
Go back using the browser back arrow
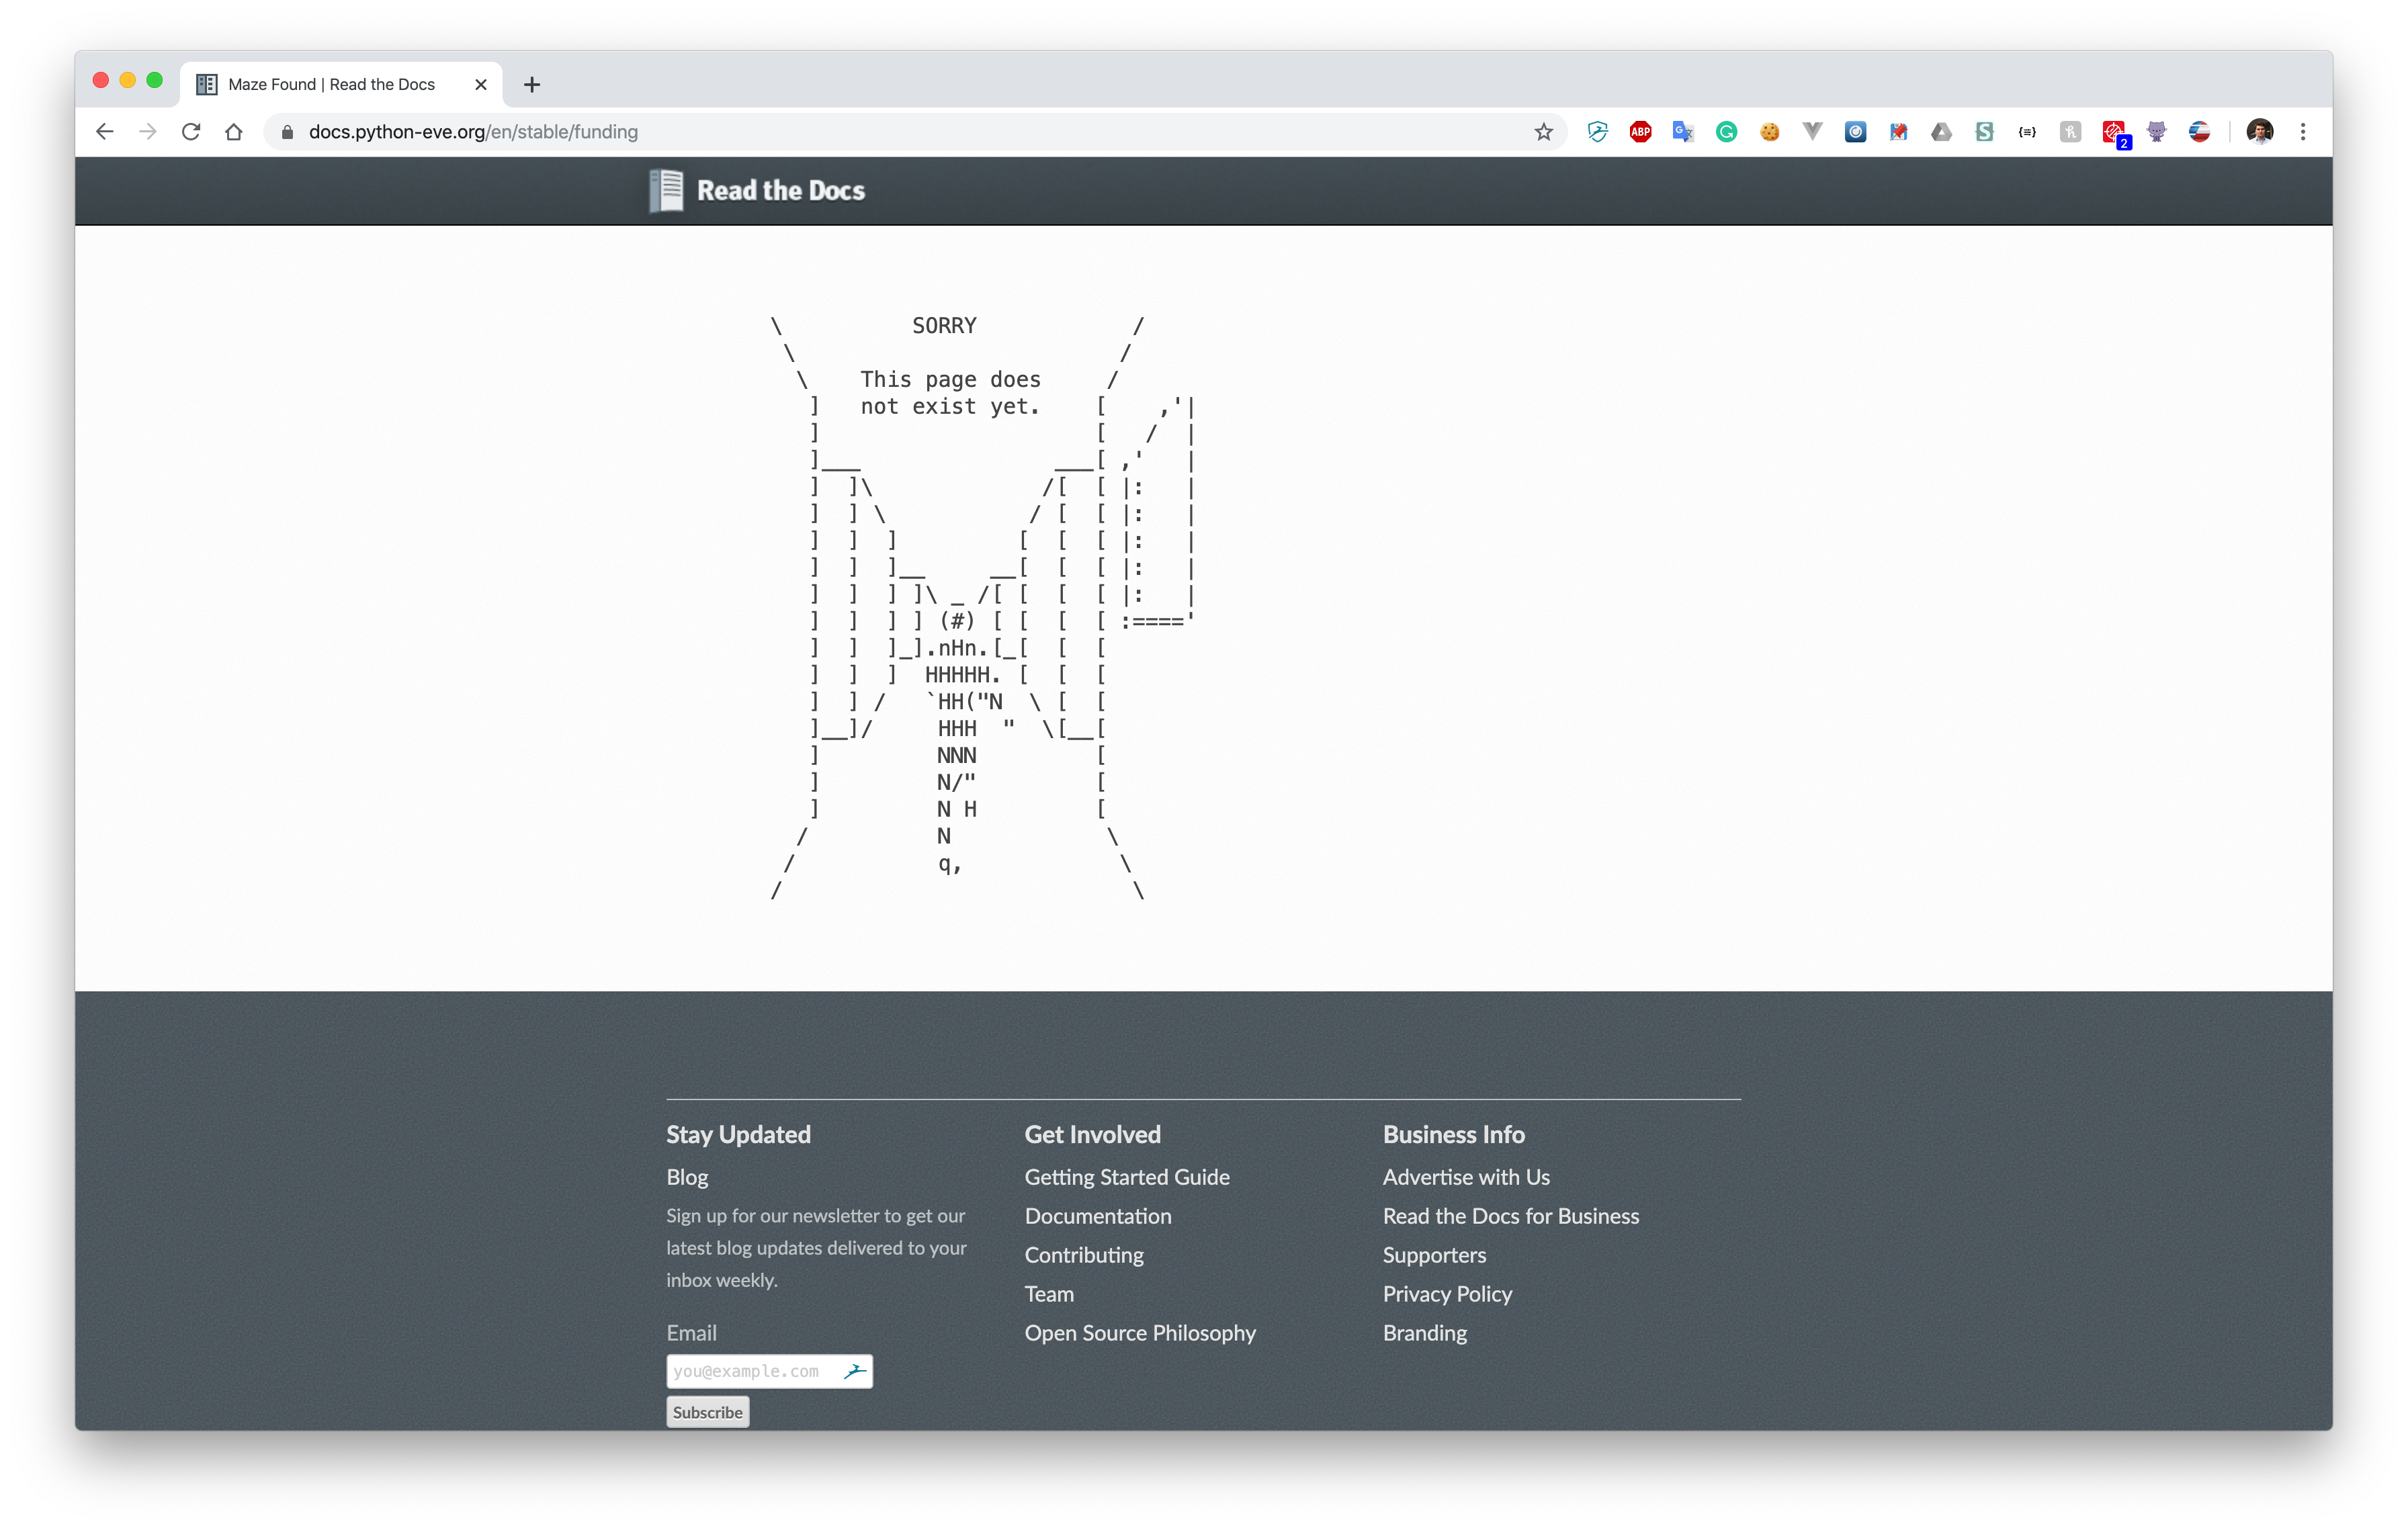tap(104, 131)
